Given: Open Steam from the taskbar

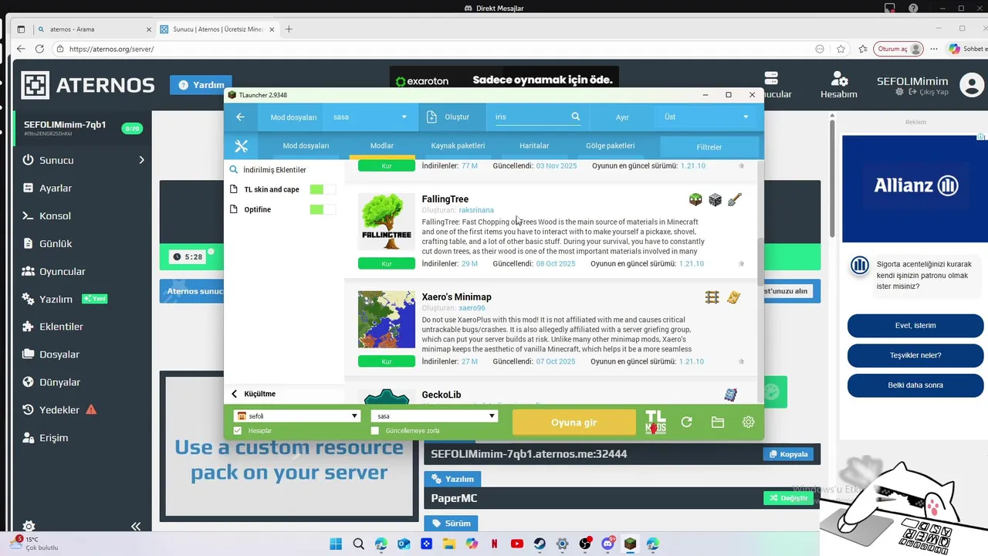Looking at the screenshot, I should point(540,544).
